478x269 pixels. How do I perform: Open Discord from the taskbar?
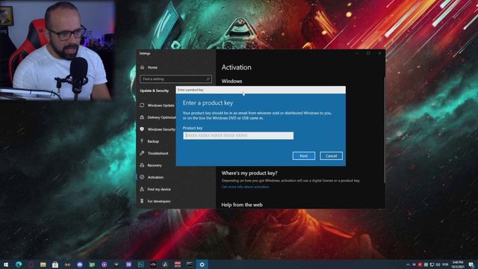(80, 265)
